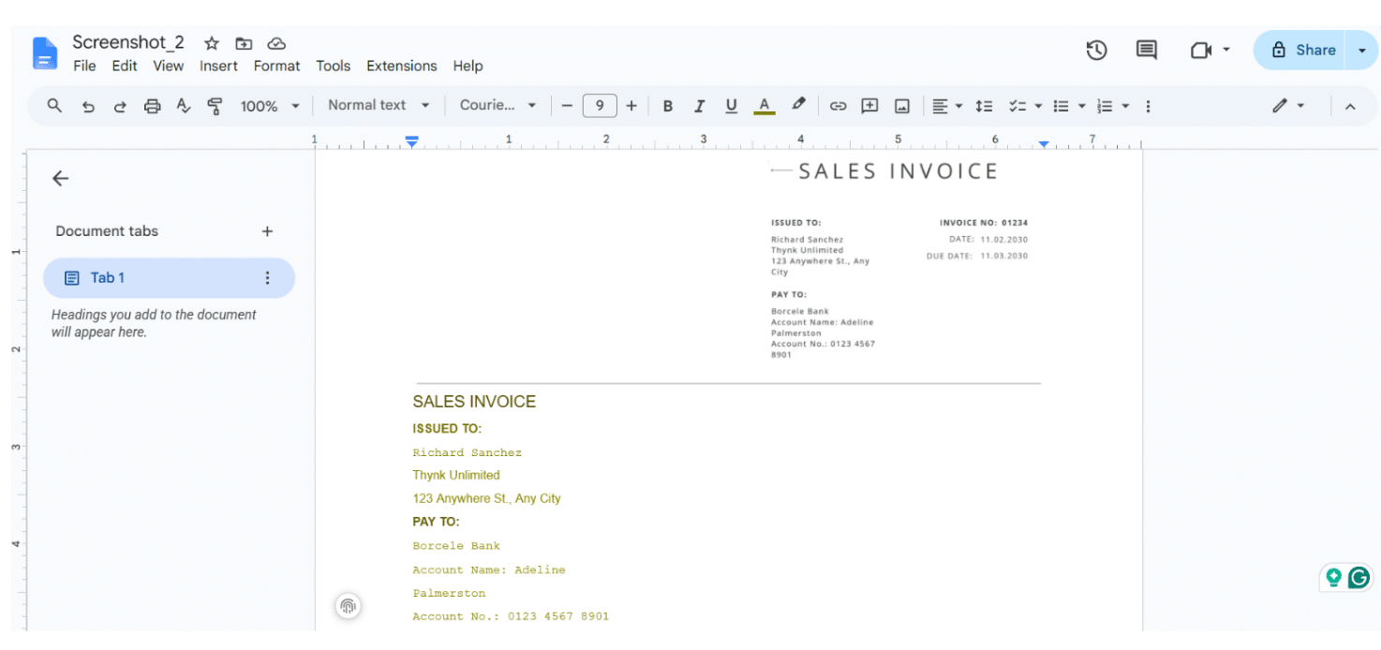Click the Google Docs home icon
The image size is (1381, 650).
[x=45, y=53]
